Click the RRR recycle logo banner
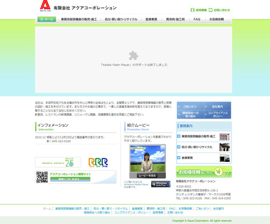The height and width of the screenshot is (224, 270). [x=98, y=162]
